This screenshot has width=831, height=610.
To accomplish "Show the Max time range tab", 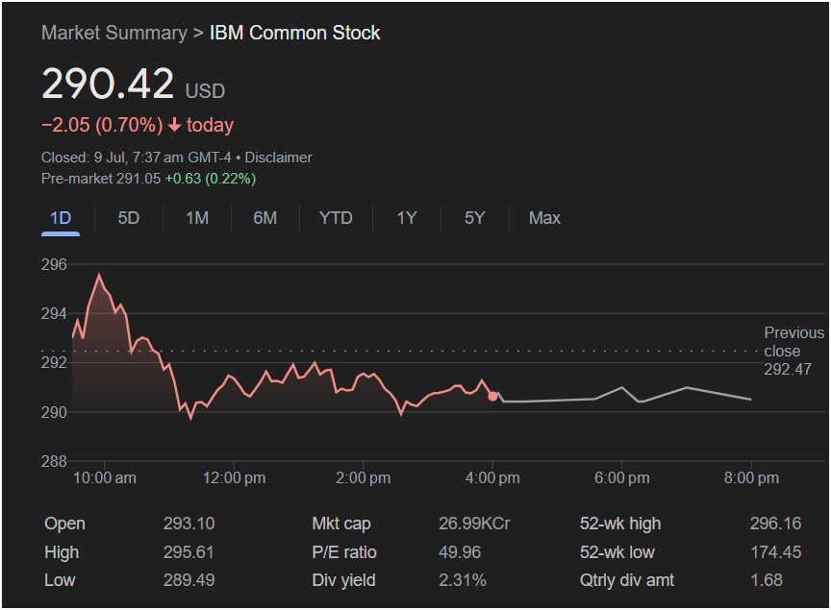I will pos(544,218).
